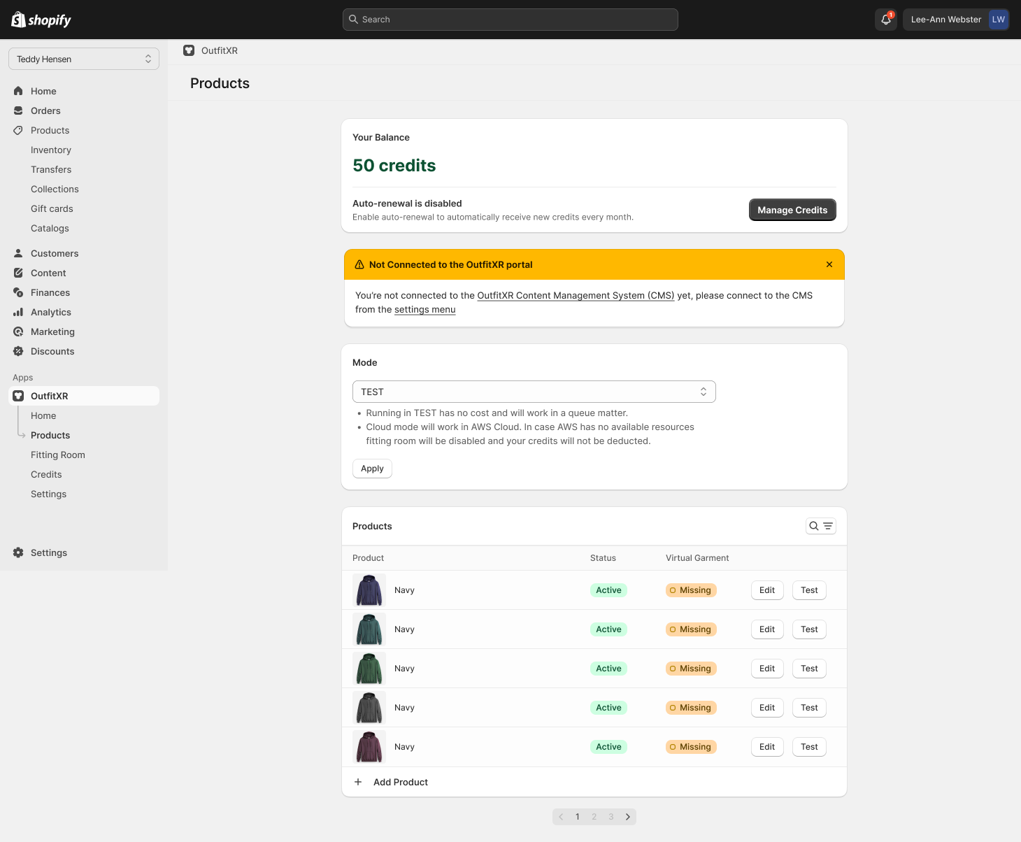The width and height of the screenshot is (1021, 842).
Task: Edit the first Navy product (navy hoodie)
Action: click(767, 590)
